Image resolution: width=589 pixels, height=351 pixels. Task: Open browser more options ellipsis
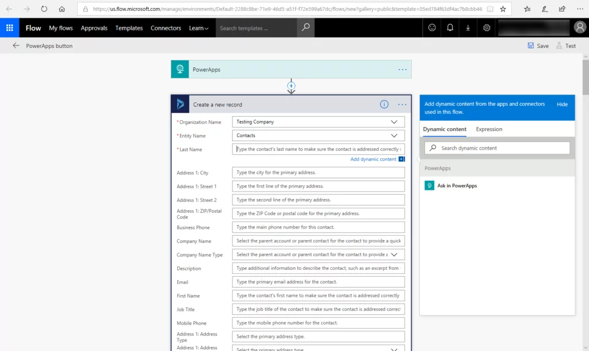[x=580, y=9]
